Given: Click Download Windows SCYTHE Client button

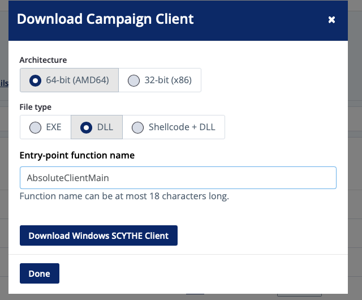Looking at the screenshot, I should [98, 235].
